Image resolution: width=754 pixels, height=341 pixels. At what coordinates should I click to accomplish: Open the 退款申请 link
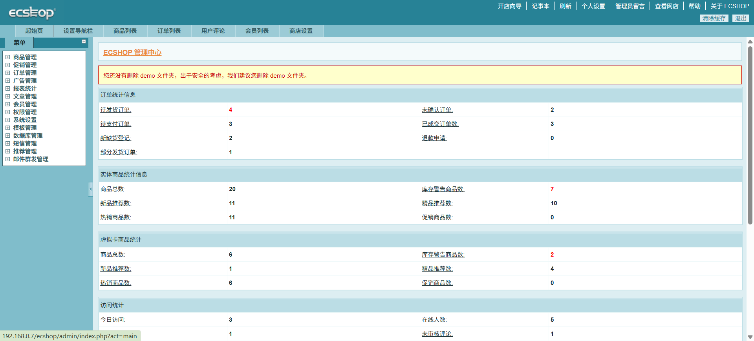(434, 138)
